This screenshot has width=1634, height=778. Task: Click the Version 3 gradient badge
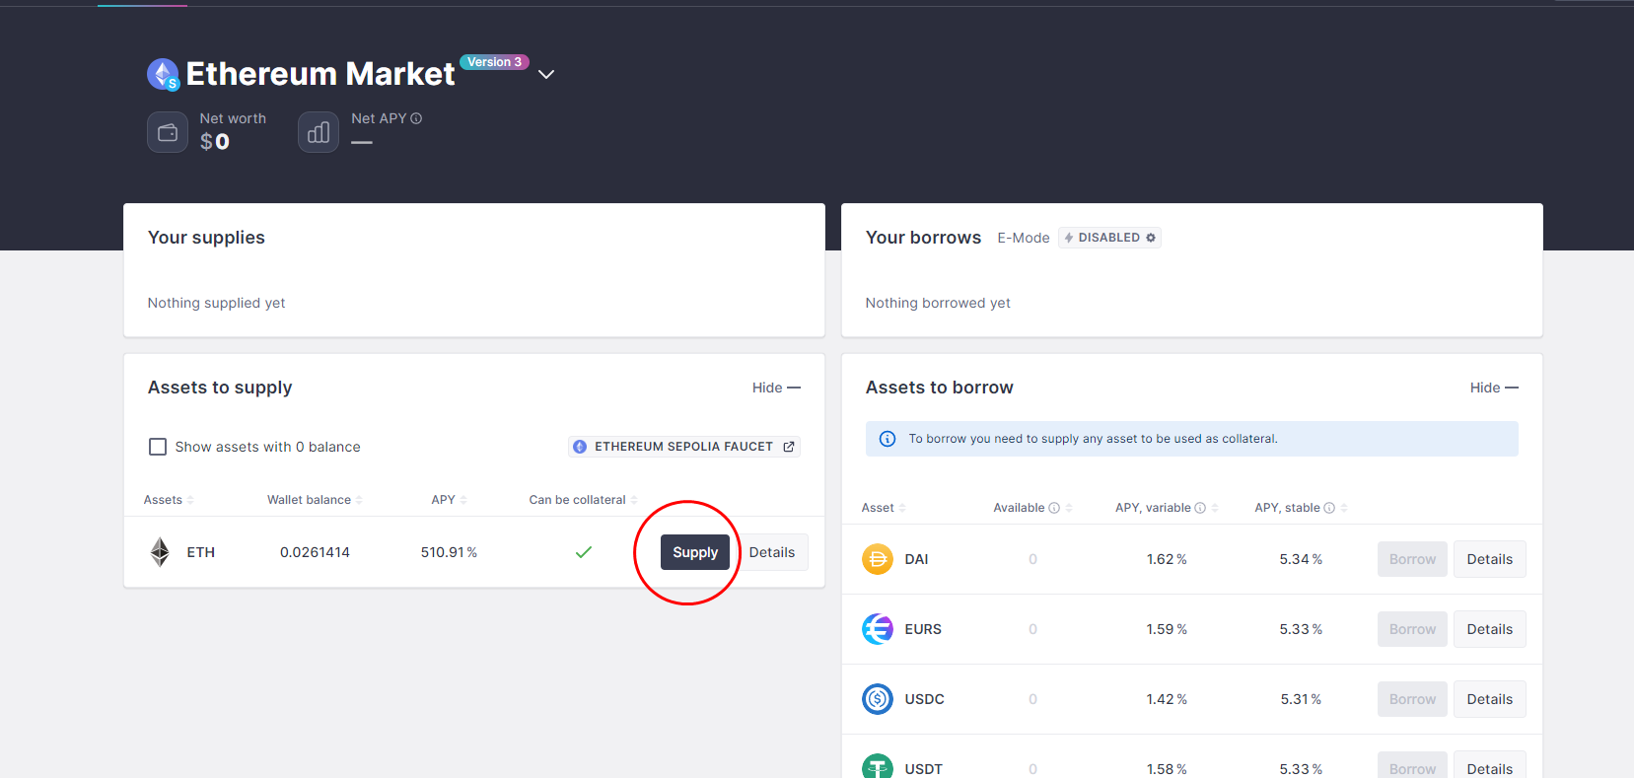pos(494,62)
